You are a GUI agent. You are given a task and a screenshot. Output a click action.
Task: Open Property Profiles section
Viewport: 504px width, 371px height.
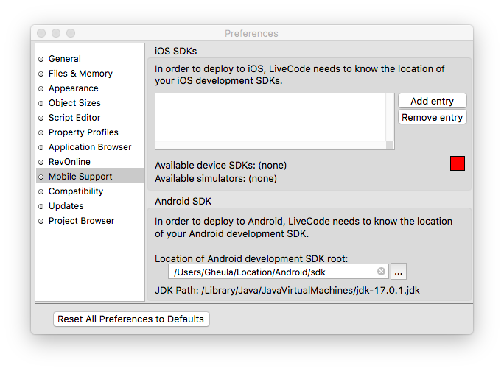pos(83,132)
